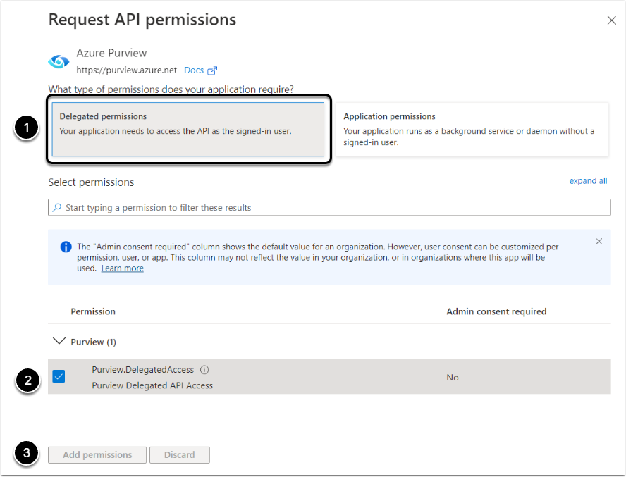Click the https://purview.azure.net URL text

[127, 70]
